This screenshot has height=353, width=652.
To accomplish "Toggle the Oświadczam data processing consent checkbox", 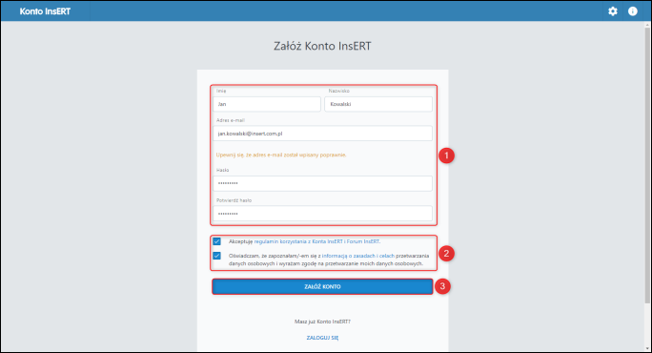I will [x=217, y=256].
